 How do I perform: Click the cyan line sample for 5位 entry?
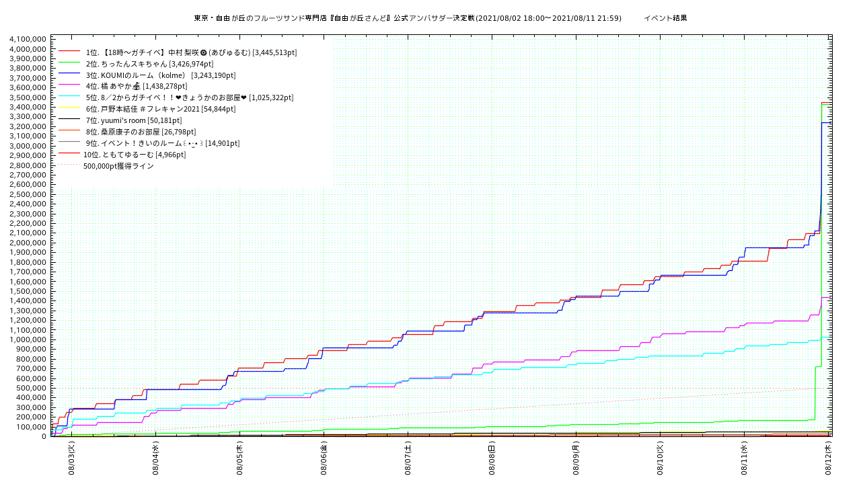pos(69,97)
